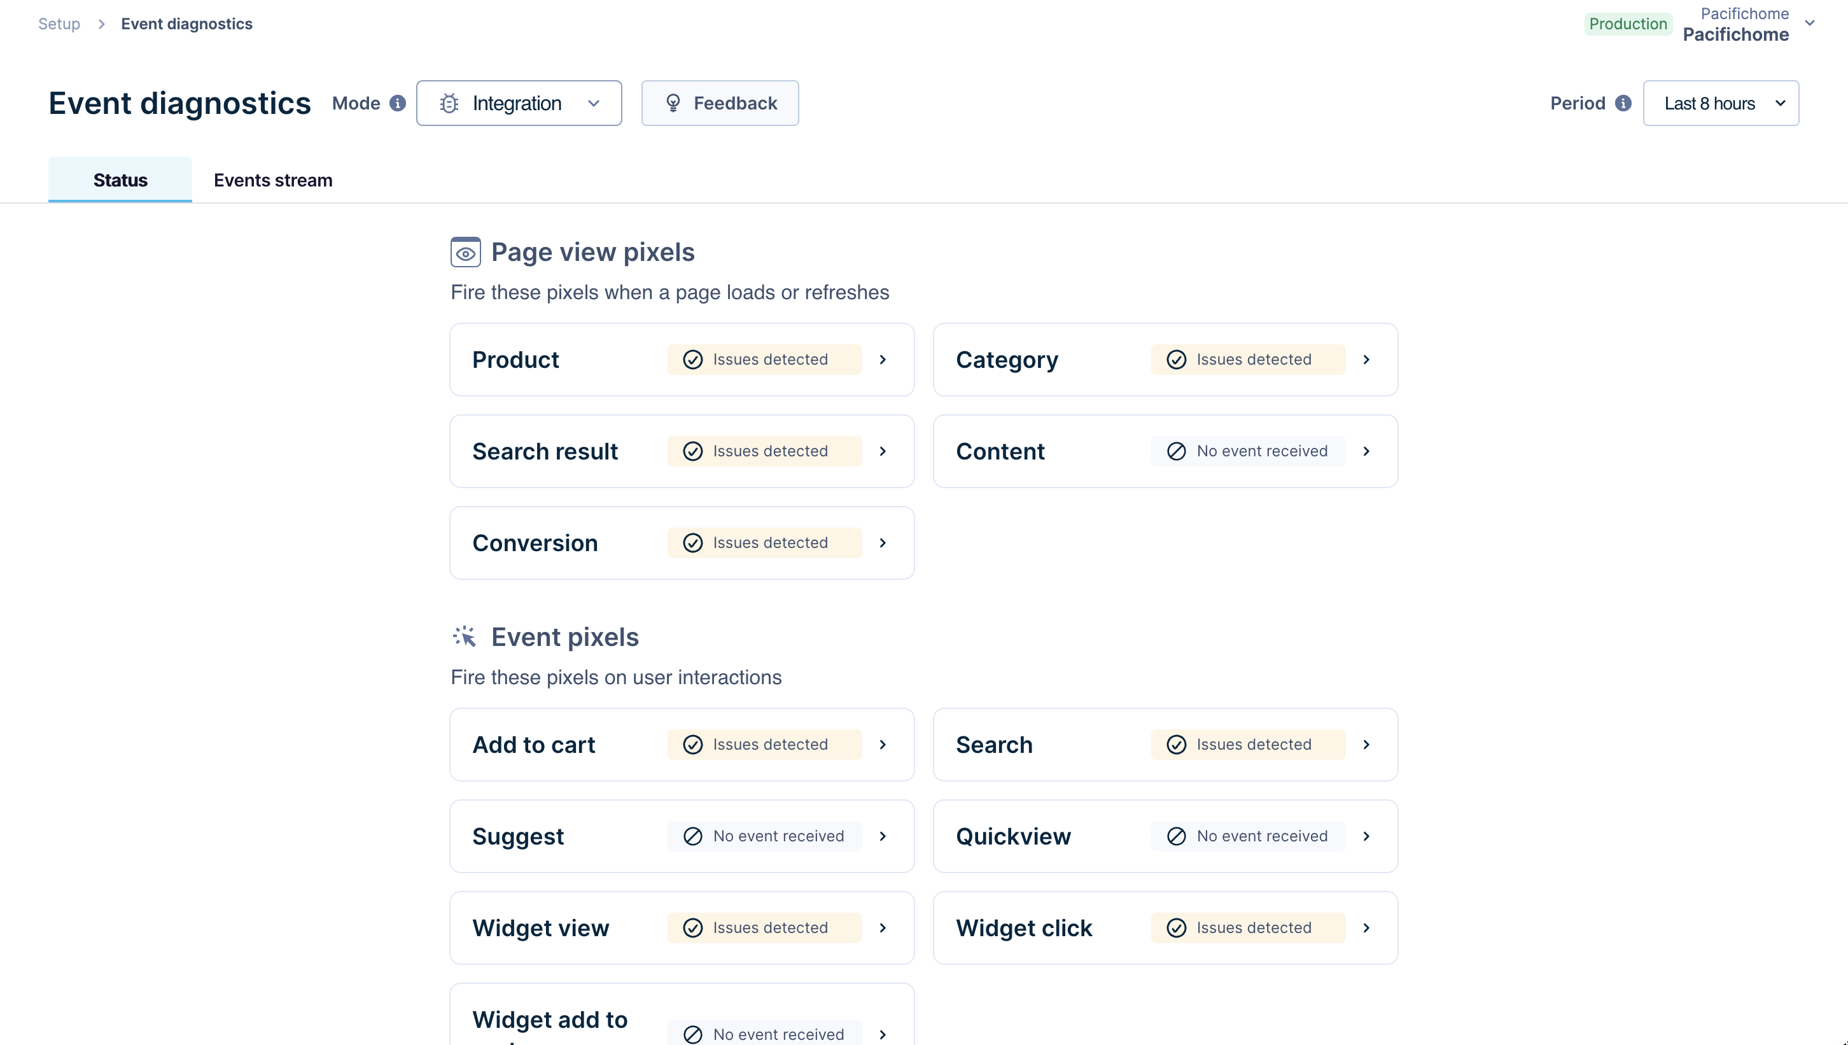Viewport: 1848px width, 1045px height.
Task: Click the Event pixels cursor icon
Action: point(465,636)
